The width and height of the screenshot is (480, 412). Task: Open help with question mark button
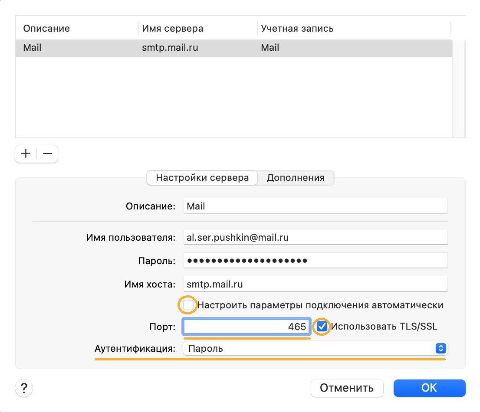point(24,388)
